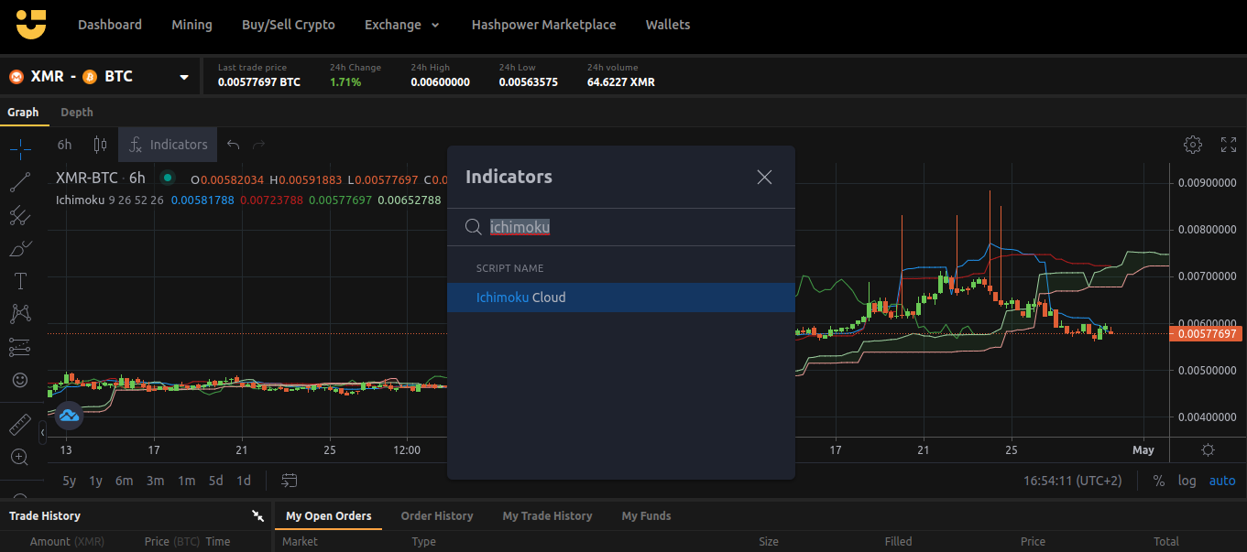Image resolution: width=1247 pixels, height=552 pixels.
Task: Toggle the percent scale mode
Action: point(1158,481)
